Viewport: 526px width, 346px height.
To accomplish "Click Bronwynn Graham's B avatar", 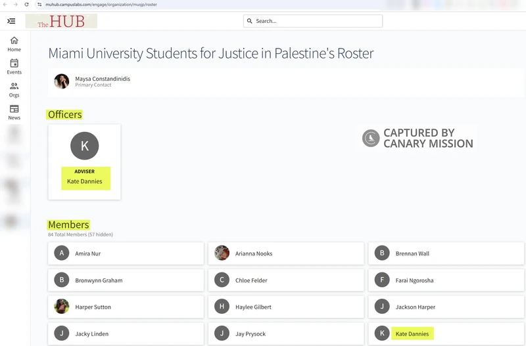I will coord(62,280).
